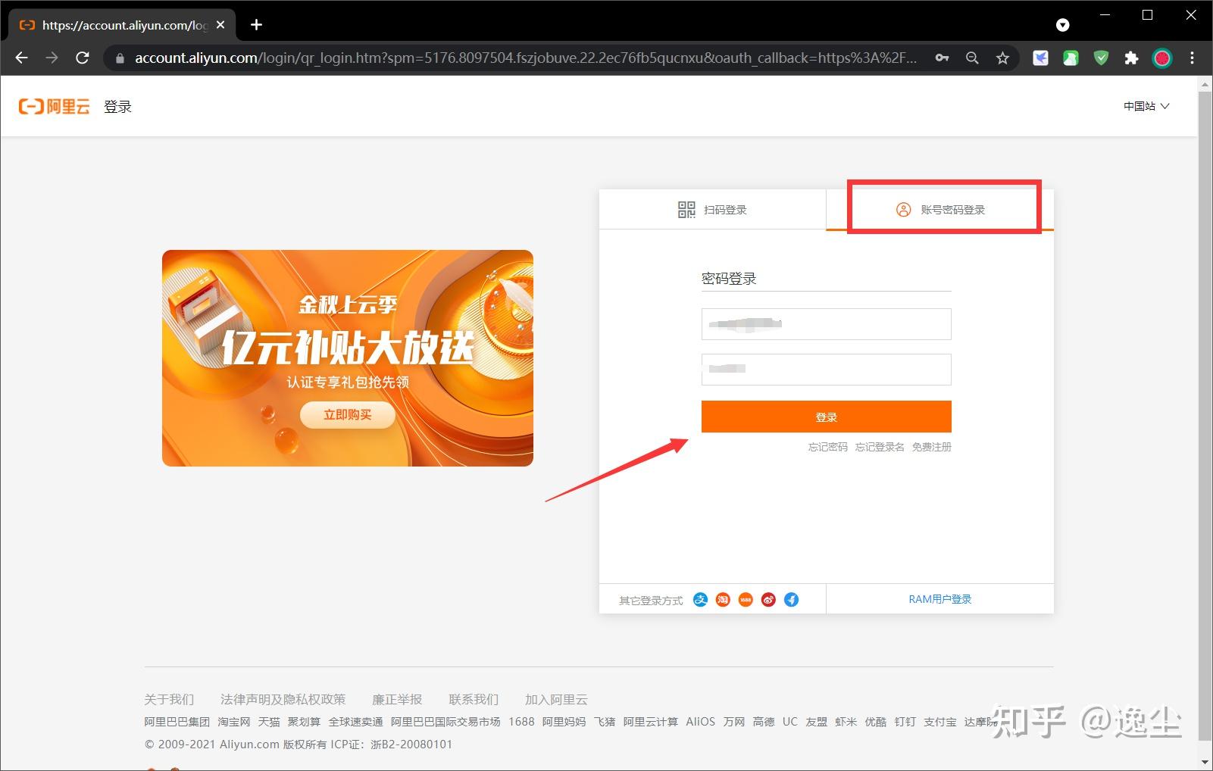
Task: Click the 免费注册 link
Action: click(x=931, y=447)
